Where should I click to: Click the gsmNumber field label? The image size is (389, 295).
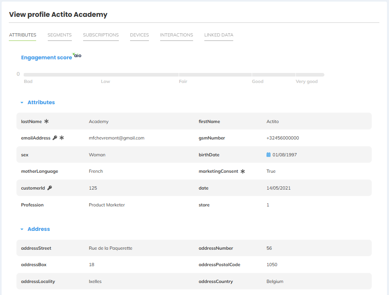(x=212, y=138)
